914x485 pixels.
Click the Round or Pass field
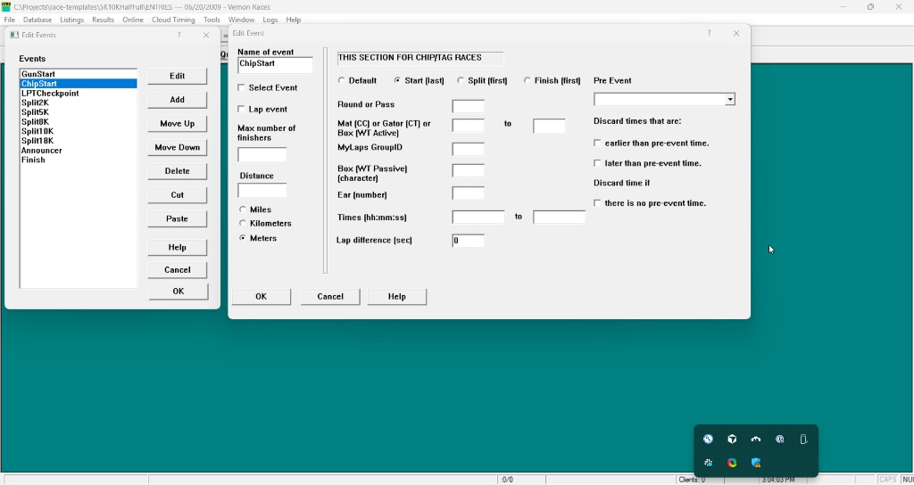coord(468,106)
